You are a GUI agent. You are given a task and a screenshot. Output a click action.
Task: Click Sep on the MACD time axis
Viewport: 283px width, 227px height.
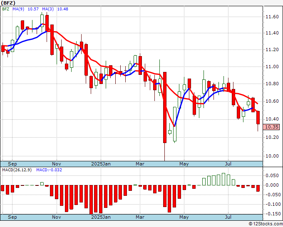[12, 217]
